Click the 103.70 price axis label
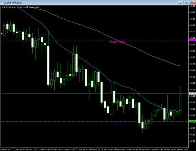196x151 pixels. [x=192, y=32]
